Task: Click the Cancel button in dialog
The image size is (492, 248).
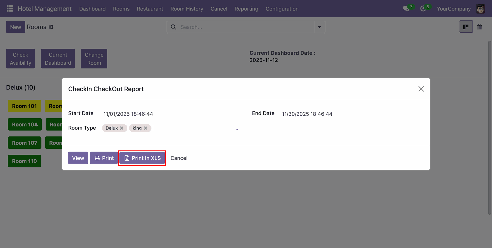Action: [179, 158]
